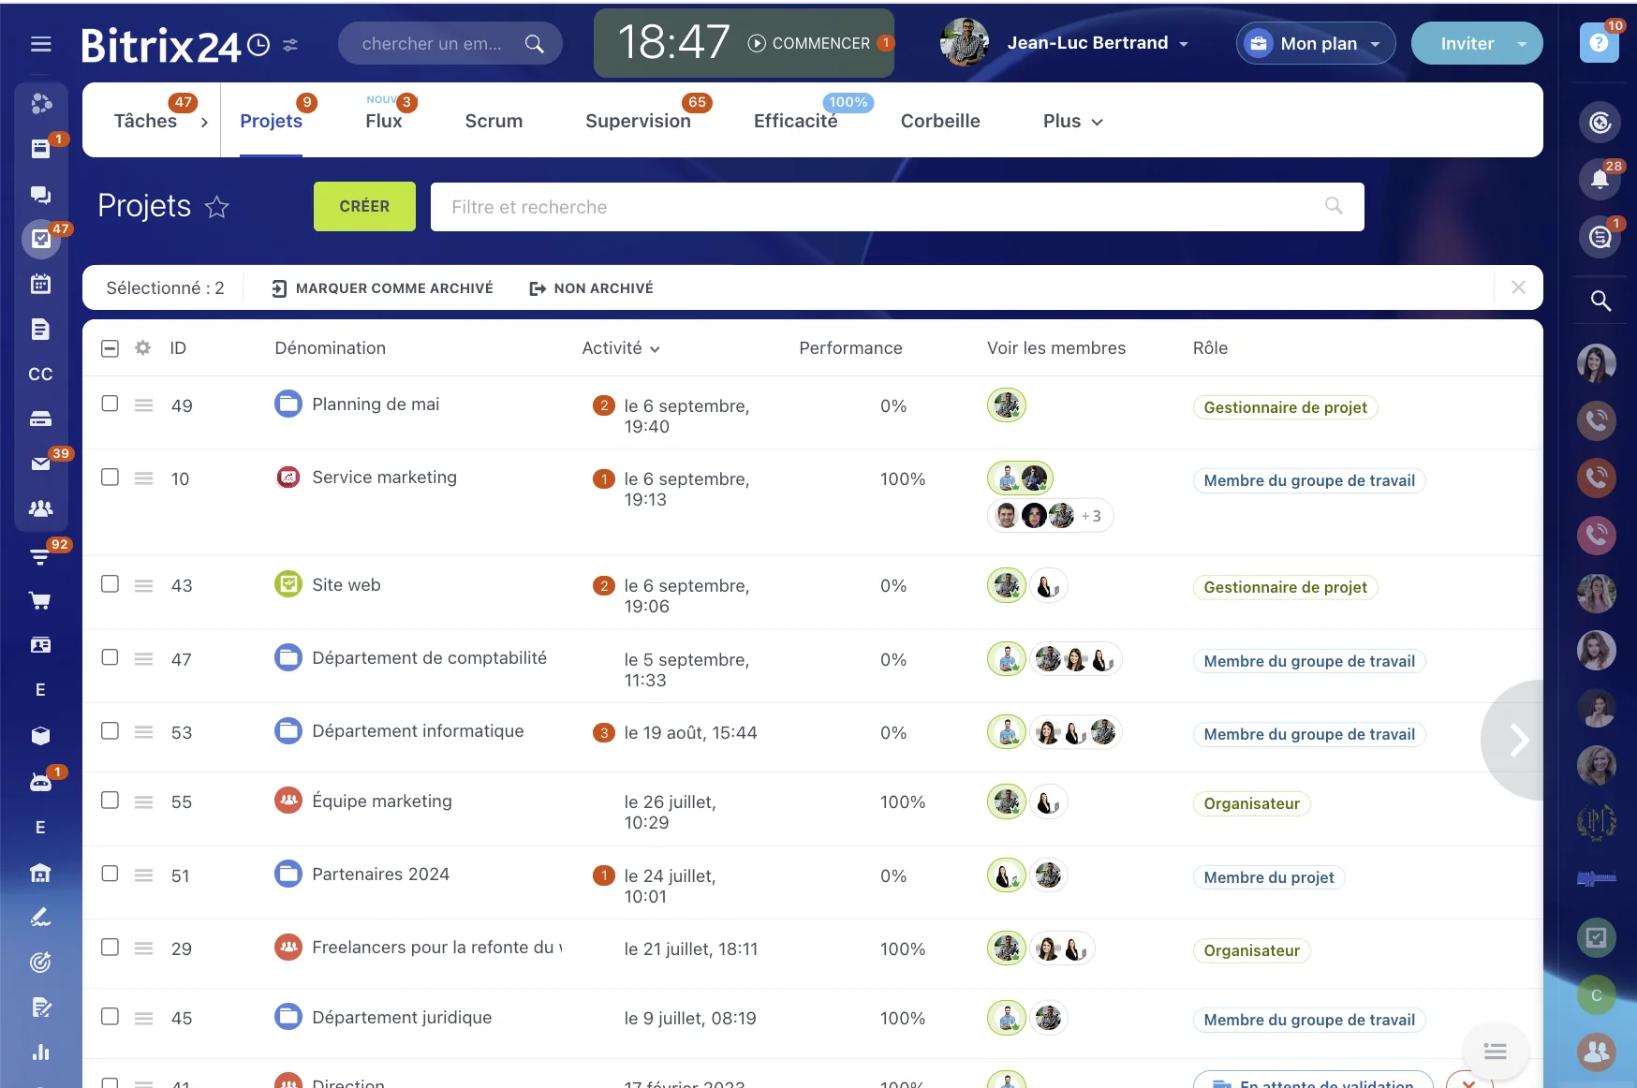Expand the Jean-Luc Bertrand user menu
This screenshot has width=1637, height=1088.
tap(1098, 43)
